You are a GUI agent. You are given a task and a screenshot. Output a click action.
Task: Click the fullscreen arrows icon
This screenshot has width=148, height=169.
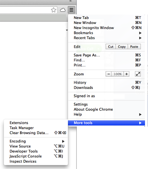click(x=138, y=74)
